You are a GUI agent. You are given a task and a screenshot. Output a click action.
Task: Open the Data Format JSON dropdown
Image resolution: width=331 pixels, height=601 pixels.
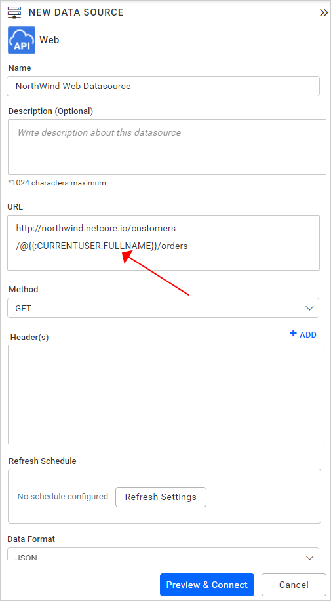163,553
